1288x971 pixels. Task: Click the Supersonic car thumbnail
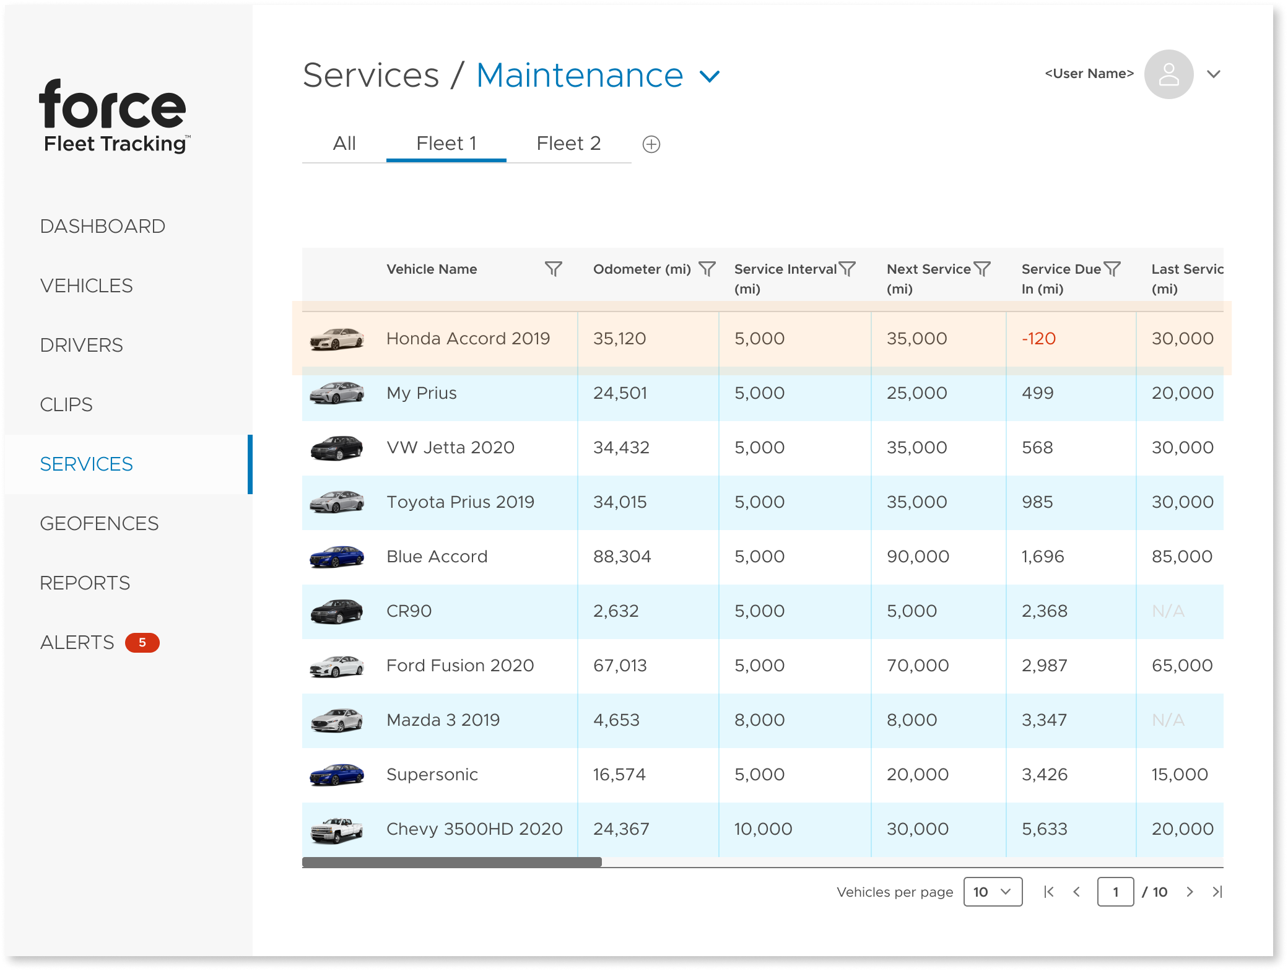click(x=336, y=775)
